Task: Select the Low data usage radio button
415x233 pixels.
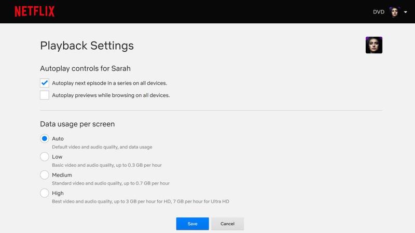Action: [45, 157]
